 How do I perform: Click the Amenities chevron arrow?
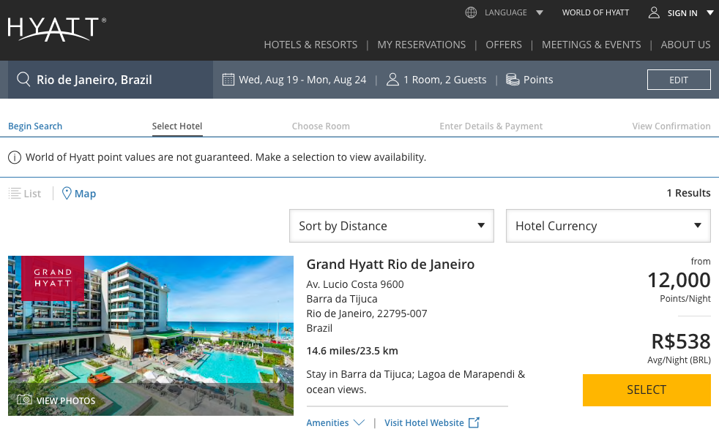pos(359,422)
